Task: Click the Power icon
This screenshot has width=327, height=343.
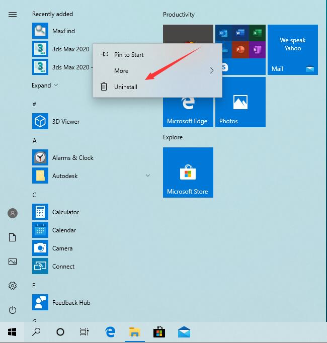Action: tap(13, 310)
